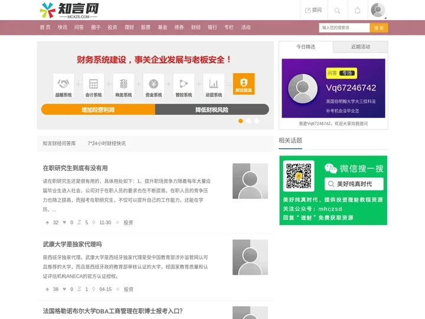This screenshot has height=319, width=425.
Task: Click avatar in the Vq67246742 banner
Action: [303, 89]
